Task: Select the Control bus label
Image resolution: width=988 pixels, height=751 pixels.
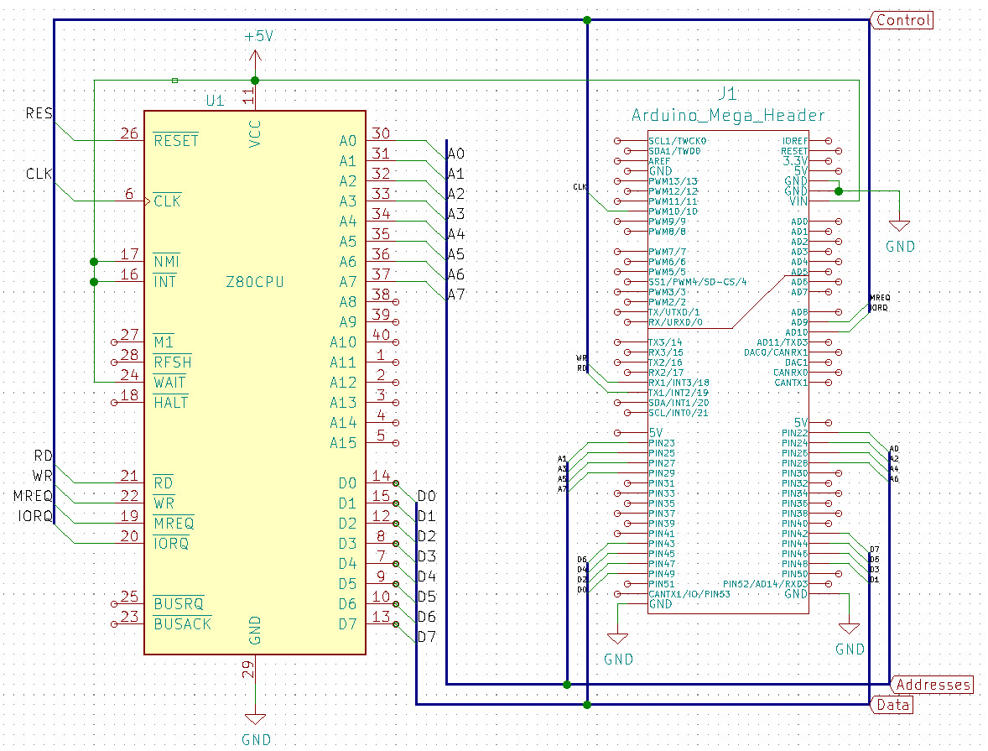Action: 903,20
